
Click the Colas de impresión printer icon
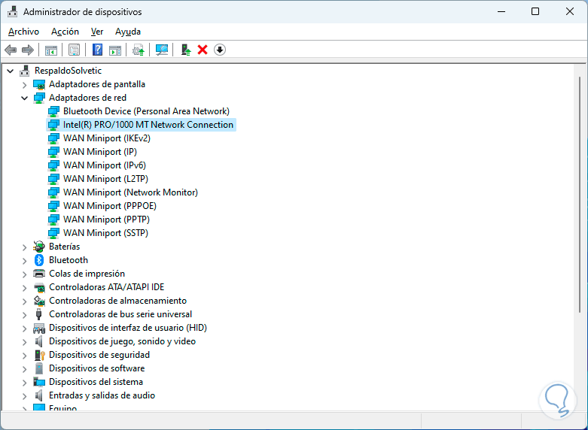coord(39,274)
